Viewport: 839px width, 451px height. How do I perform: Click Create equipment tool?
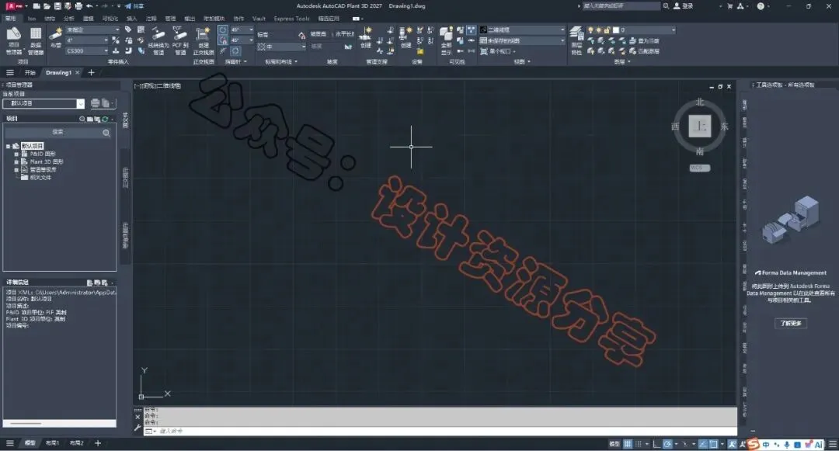click(x=406, y=37)
